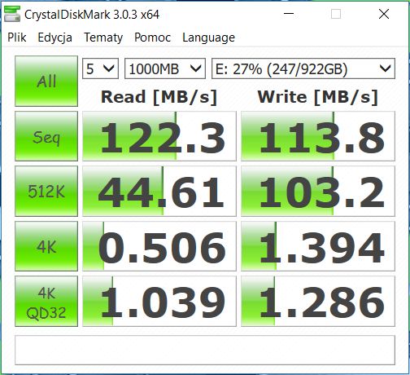Open the Tematy menu
The height and width of the screenshot is (375, 410).
pyautogui.click(x=103, y=37)
